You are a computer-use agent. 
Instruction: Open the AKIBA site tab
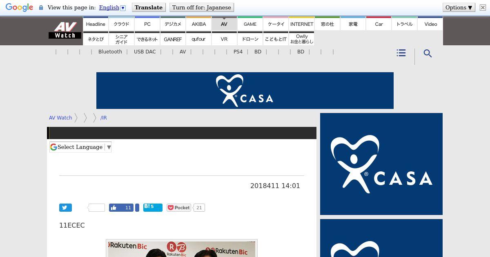[x=198, y=24]
